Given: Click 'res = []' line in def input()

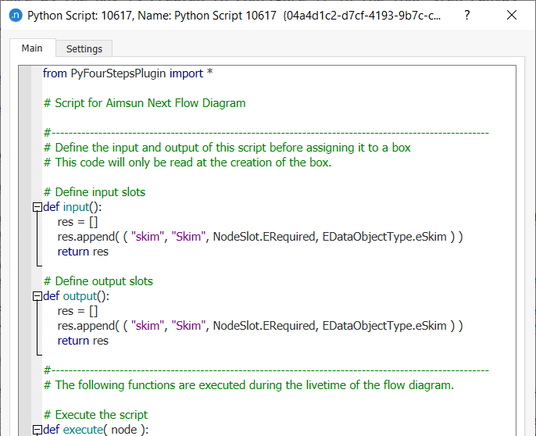Looking at the screenshot, I should point(77,222).
